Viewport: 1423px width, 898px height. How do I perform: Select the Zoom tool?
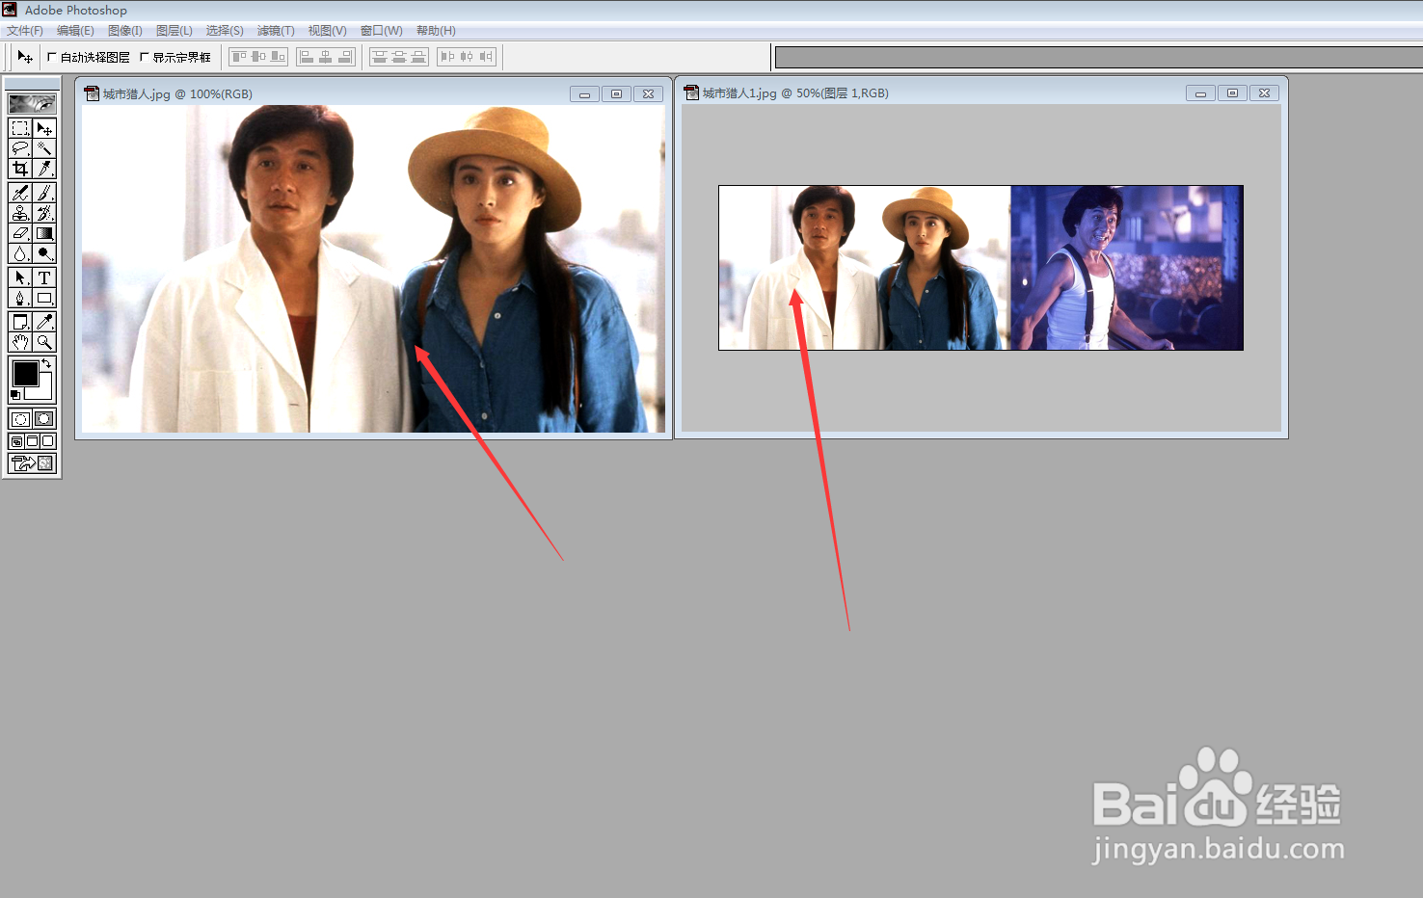click(44, 342)
